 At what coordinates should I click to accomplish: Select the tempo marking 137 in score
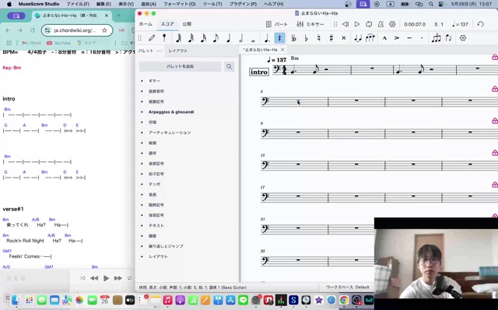pos(277,60)
